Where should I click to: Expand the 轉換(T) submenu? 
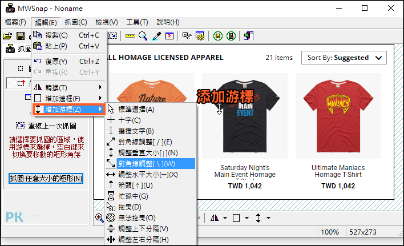point(68,87)
